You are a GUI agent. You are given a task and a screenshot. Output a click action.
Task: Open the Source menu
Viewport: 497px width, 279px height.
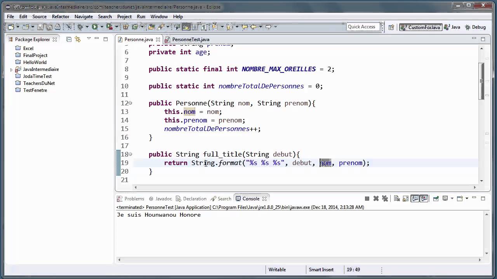coord(40,17)
